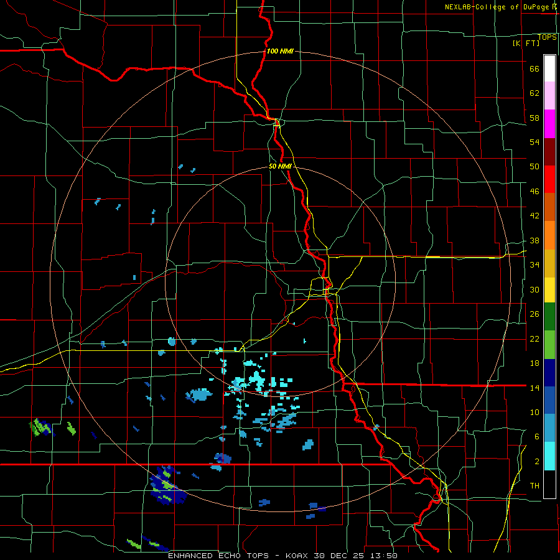Click the ENHANCED ECHO TOPS caption
The height and width of the screenshot is (560, 560).
(x=218, y=556)
